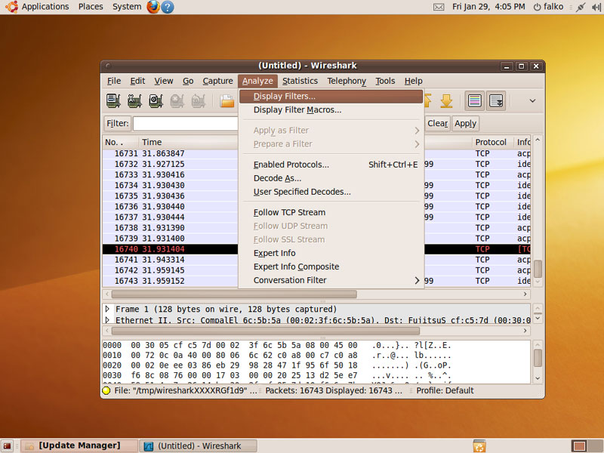This screenshot has width=604, height=453.
Task: Toggle auto scroll in live capture
Action: coord(496,100)
